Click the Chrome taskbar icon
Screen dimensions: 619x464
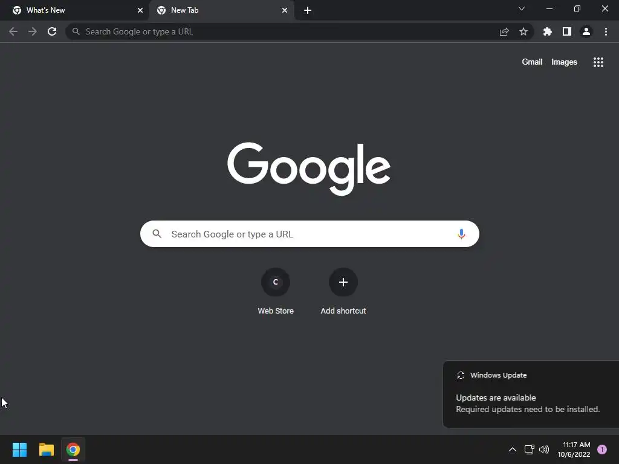pos(73,449)
